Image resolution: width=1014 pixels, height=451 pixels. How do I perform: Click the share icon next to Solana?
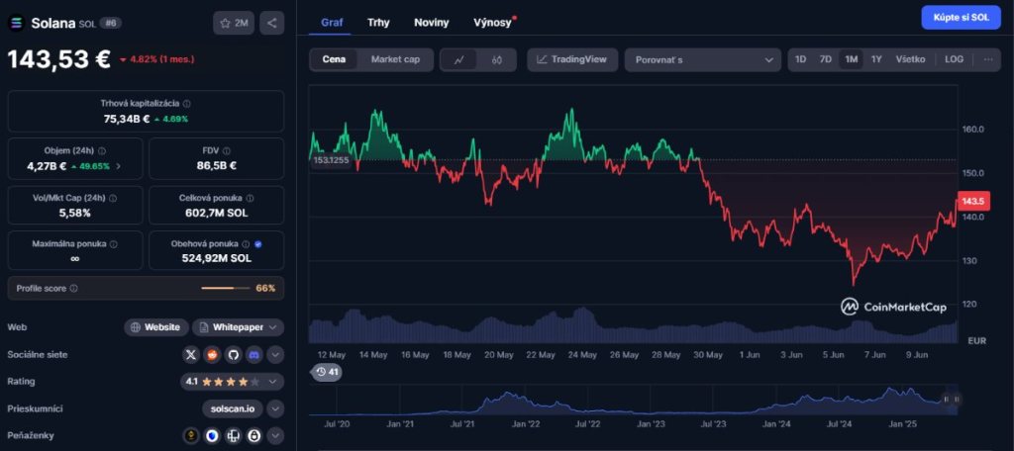click(x=272, y=22)
